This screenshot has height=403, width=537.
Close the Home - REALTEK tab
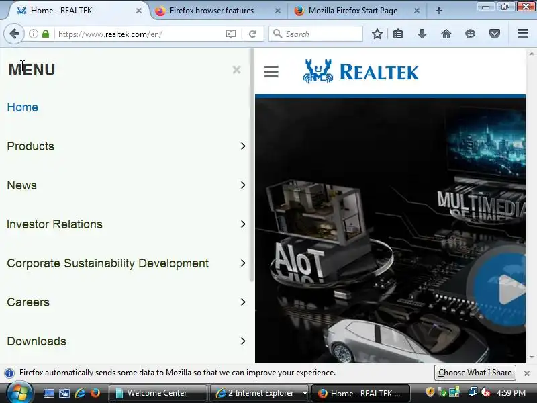[139, 11]
